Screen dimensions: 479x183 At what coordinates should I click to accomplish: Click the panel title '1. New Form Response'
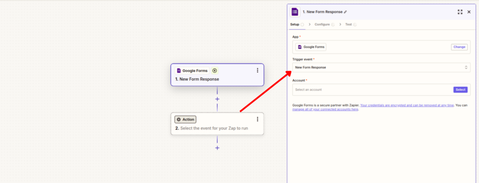pos(323,12)
